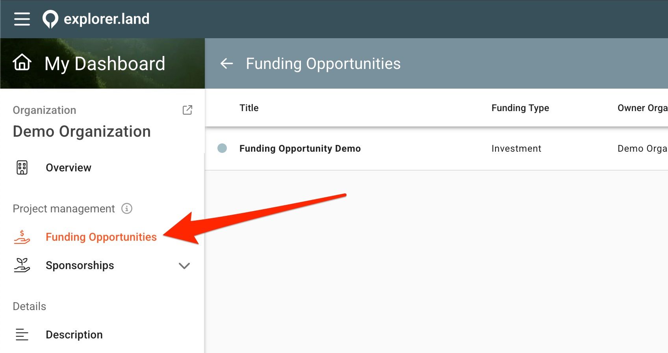Select Funding Opportunities in the sidebar
This screenshot has height=353, width=668.
click(102, 237)
